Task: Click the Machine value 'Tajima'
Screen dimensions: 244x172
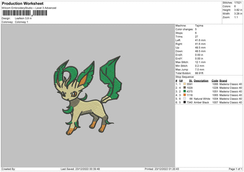Action: pyautogui.click(x=199, y=26)
